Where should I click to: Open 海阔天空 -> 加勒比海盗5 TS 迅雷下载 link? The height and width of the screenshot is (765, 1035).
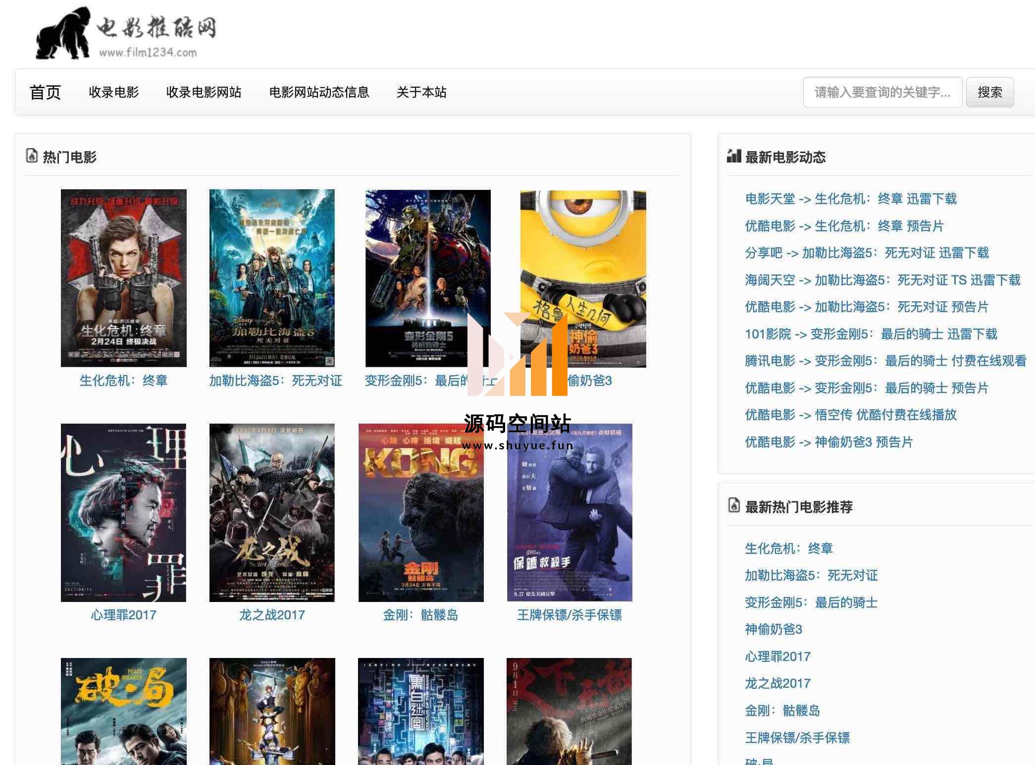point(882,280)
